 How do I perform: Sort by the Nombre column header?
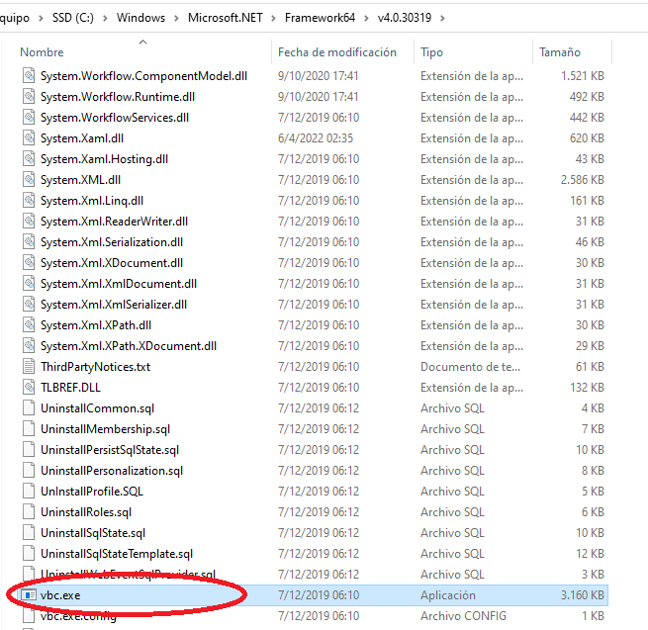click(x=42, y=52)
